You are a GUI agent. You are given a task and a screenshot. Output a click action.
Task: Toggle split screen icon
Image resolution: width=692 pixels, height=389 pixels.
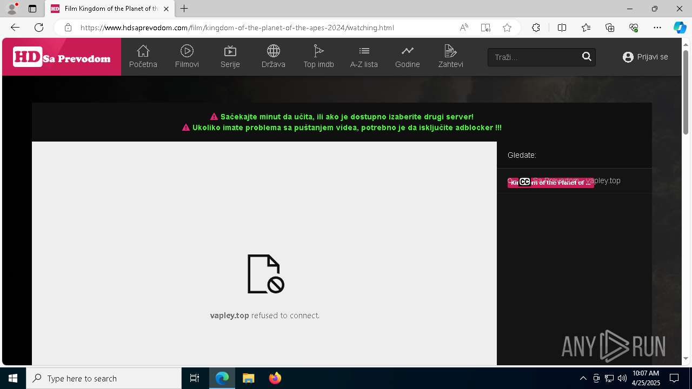pos(562,28)
